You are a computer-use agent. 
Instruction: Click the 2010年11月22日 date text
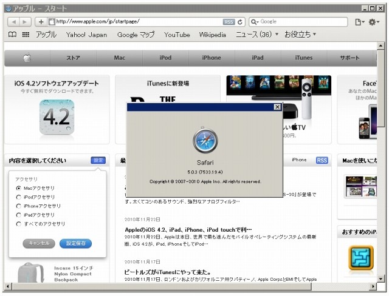click(x=142, y=220)
